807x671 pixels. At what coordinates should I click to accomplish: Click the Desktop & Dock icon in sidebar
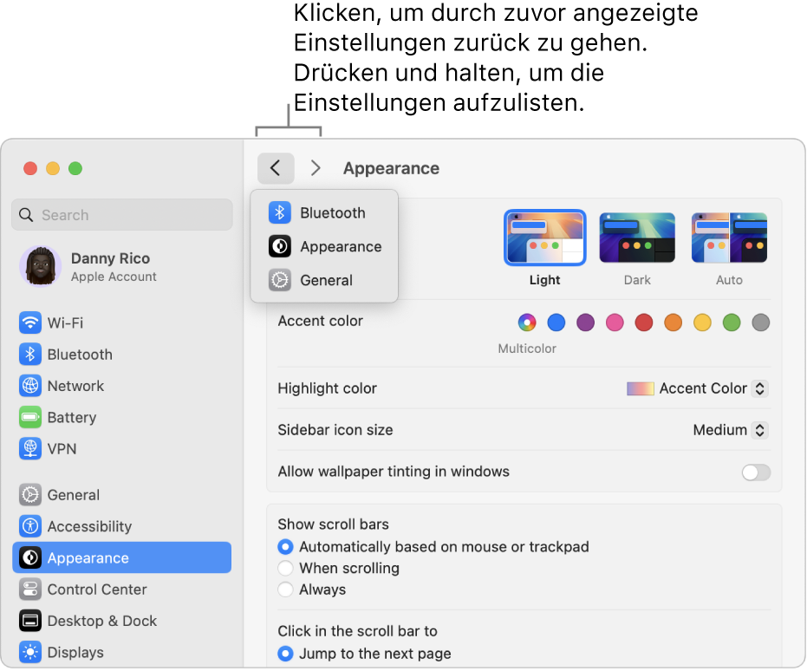click(30, 621)
